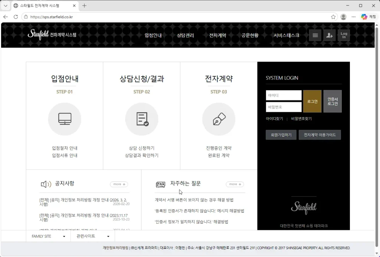
Task: Open the 전자계약 menu
Action: click(217, 35)
